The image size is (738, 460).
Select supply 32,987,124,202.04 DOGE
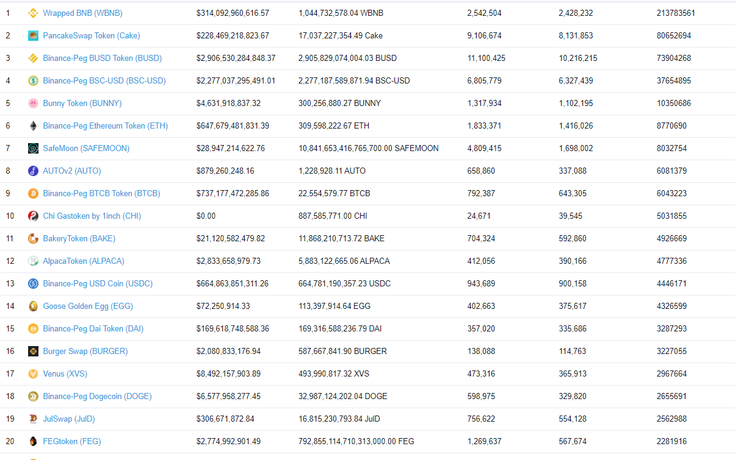343,396
